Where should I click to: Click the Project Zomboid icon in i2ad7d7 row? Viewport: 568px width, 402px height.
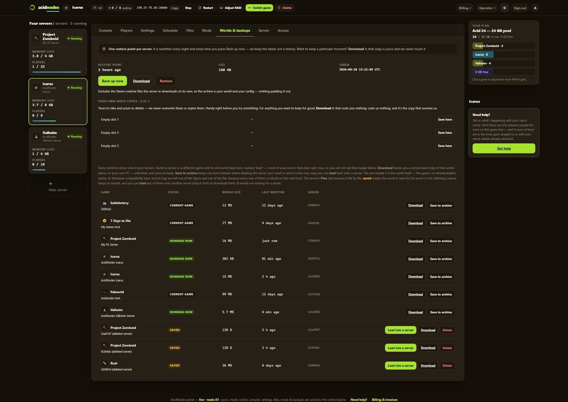[104, 328]
